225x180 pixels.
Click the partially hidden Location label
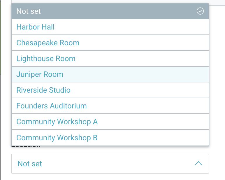click(x=26, y=147)
